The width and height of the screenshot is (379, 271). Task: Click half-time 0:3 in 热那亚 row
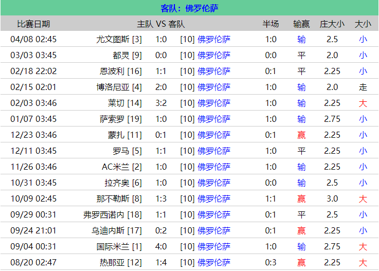pos(270,263)
